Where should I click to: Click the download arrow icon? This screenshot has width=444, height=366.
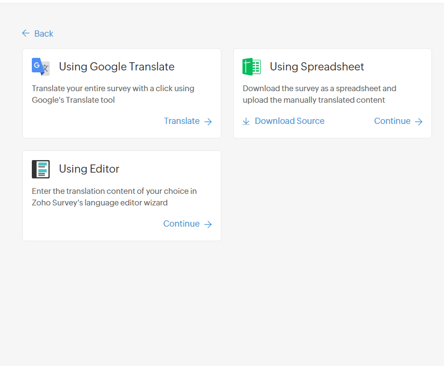coord(246,122)
